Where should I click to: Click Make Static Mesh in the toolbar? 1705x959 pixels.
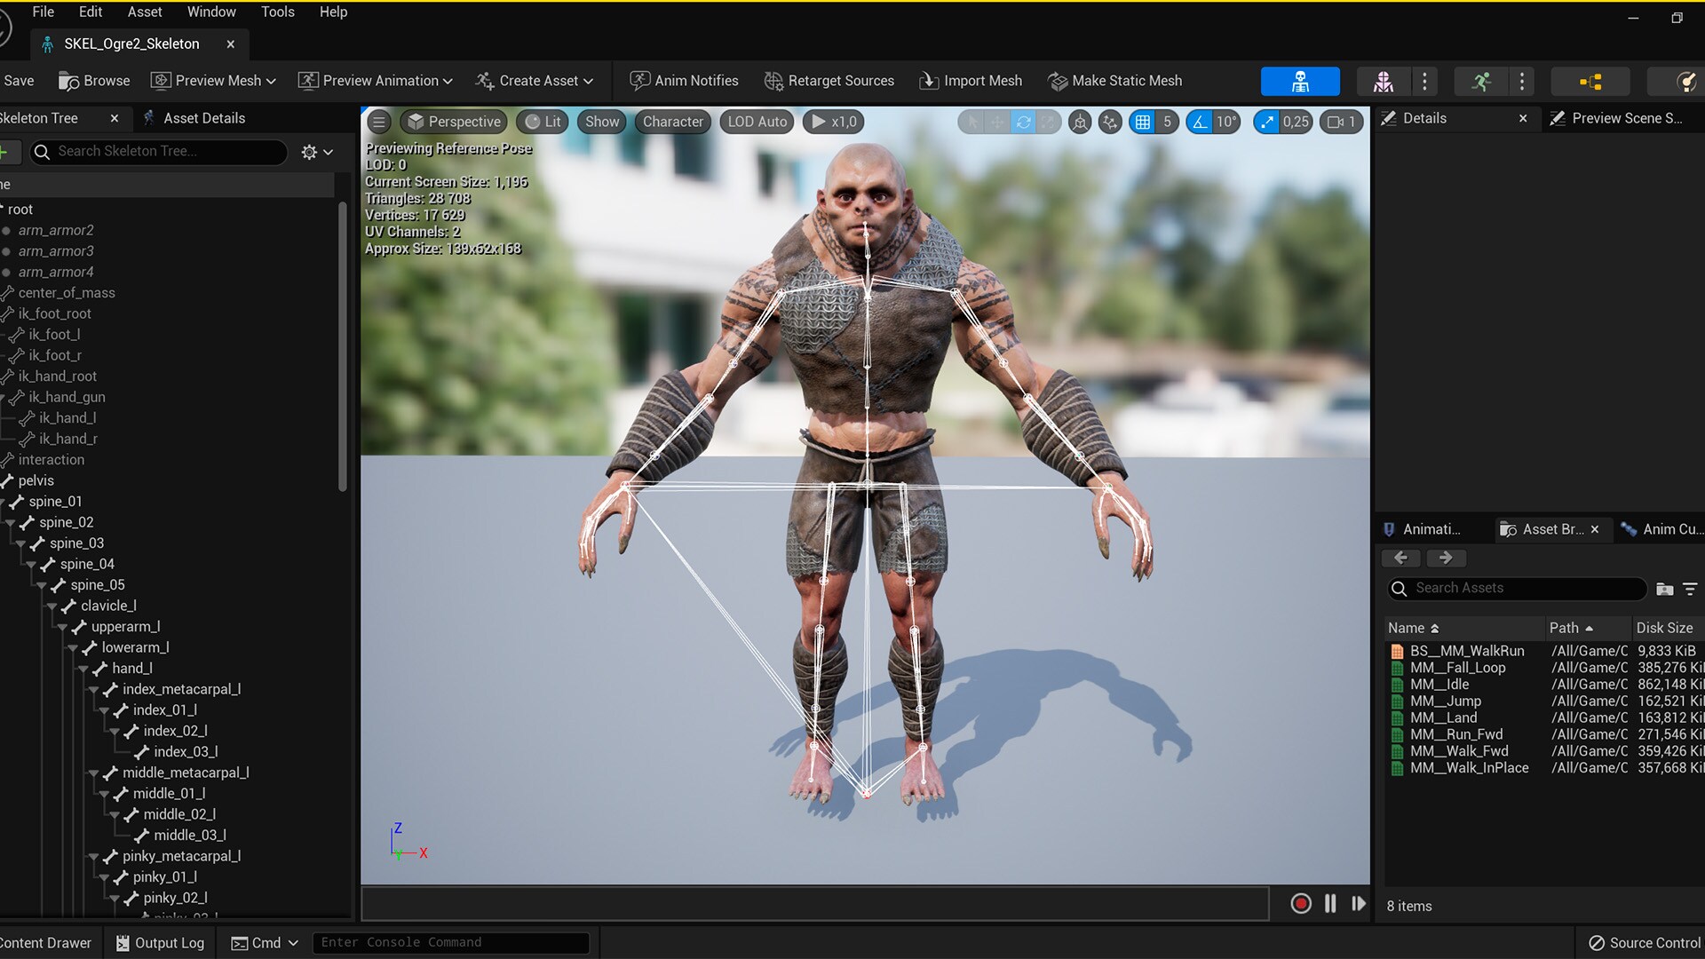(1115, 80)
